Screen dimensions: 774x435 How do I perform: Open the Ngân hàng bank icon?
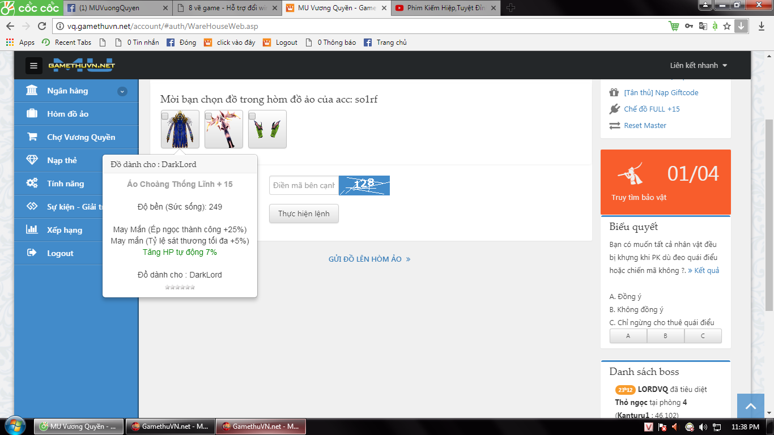(x=32, y=91)
